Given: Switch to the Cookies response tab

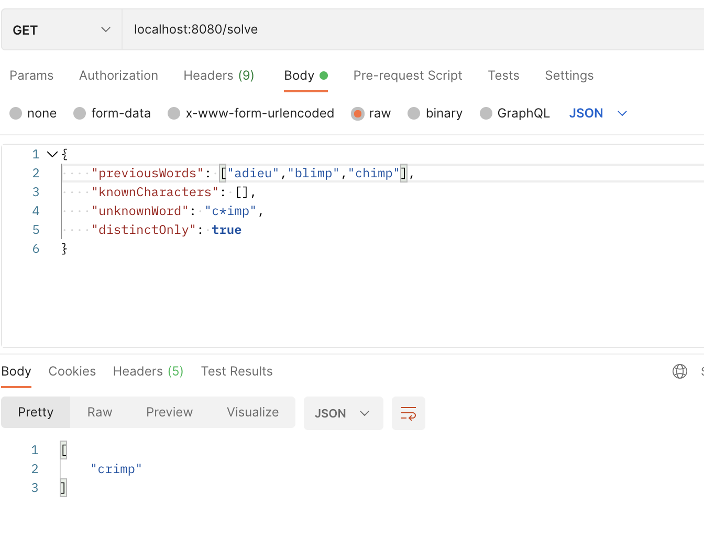Looking at the screenshot, I should click(72, 371).
